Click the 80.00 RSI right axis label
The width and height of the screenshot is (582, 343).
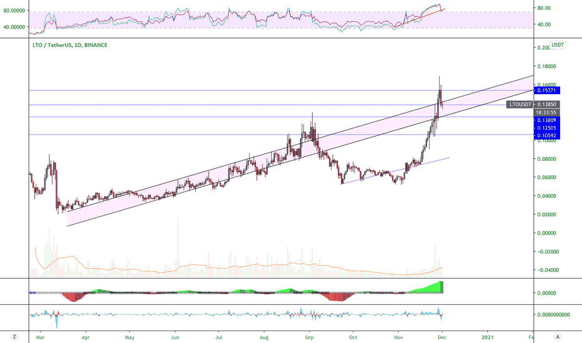(544, 7)
